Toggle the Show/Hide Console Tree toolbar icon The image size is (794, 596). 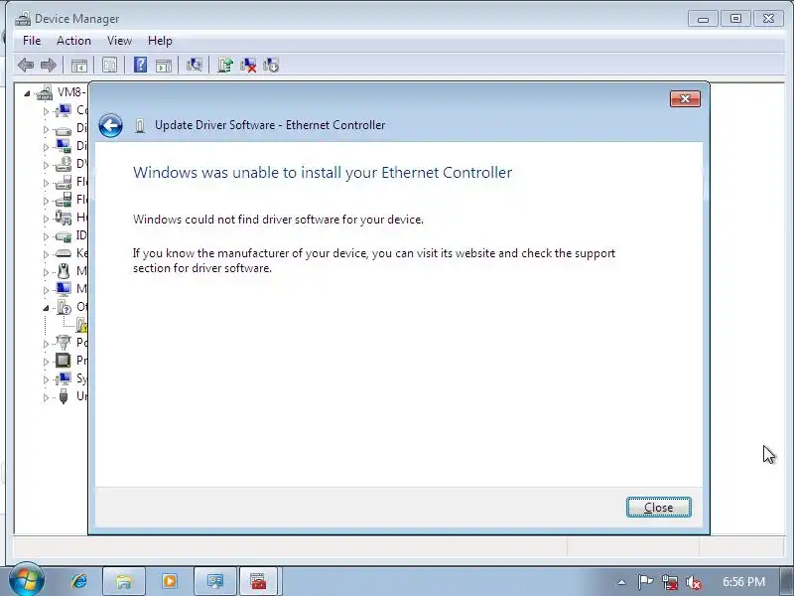coord(79,65)
